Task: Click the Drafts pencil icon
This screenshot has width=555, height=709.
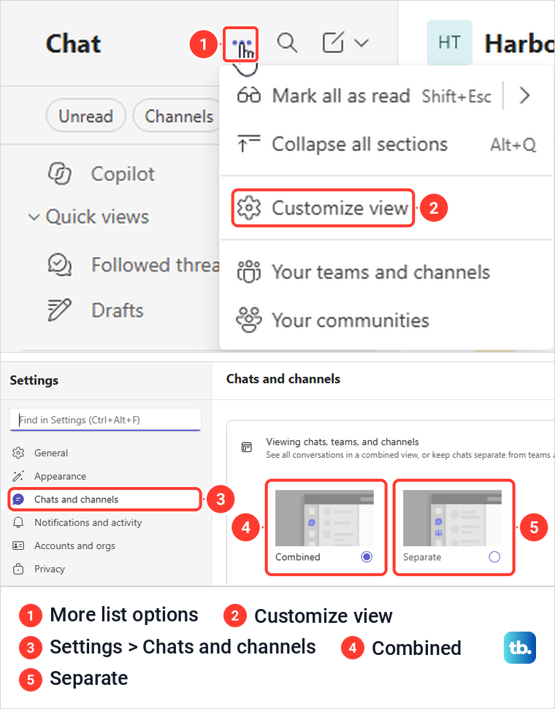Action: 60,310
